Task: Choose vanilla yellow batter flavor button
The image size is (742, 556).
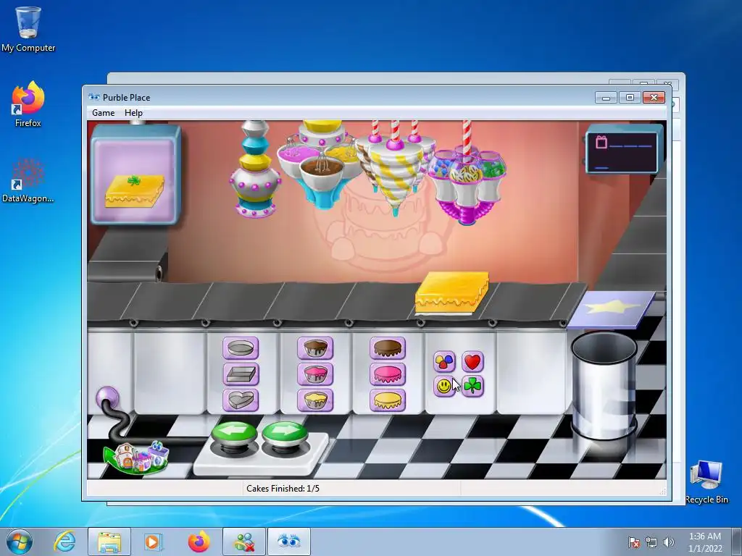Action: click(x=315, y=400)
